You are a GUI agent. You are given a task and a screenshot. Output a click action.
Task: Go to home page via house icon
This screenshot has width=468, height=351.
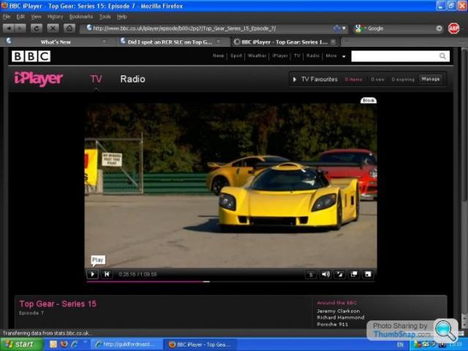[69, 29]
